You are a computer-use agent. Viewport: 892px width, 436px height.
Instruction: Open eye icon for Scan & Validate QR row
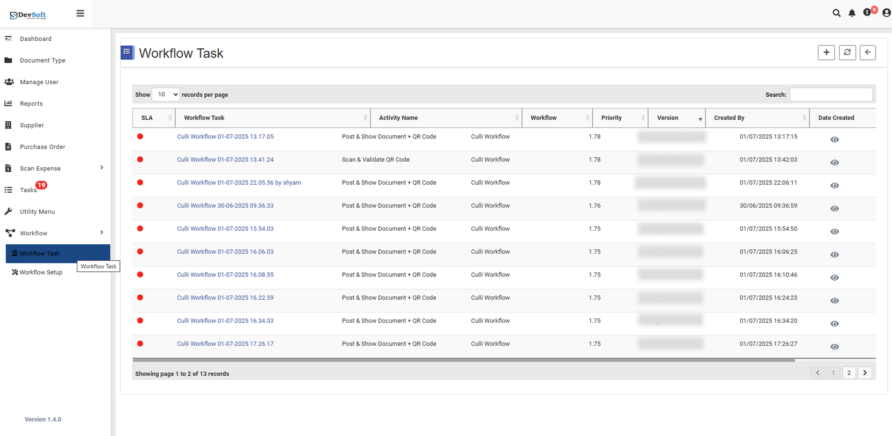click(x=834, y=162)
